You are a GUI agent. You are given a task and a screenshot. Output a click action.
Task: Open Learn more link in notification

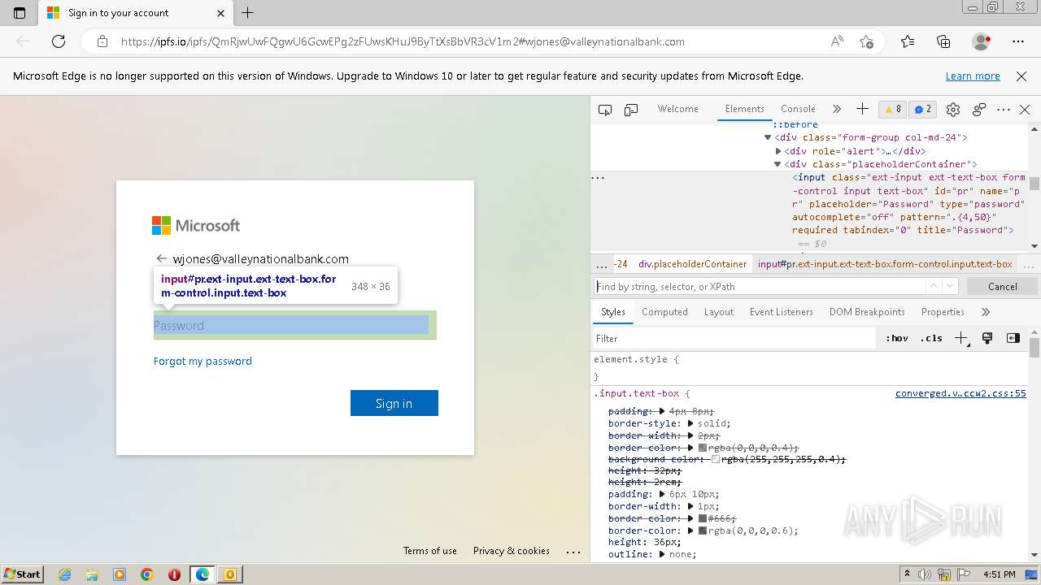973,76
